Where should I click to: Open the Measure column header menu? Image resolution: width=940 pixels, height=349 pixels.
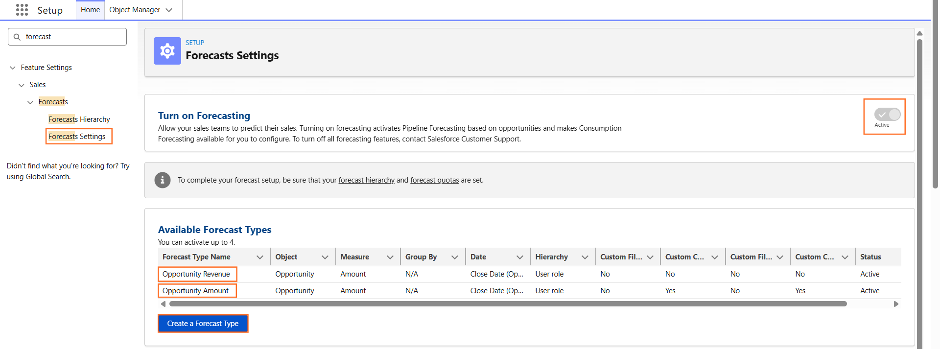tap(390, 257)
